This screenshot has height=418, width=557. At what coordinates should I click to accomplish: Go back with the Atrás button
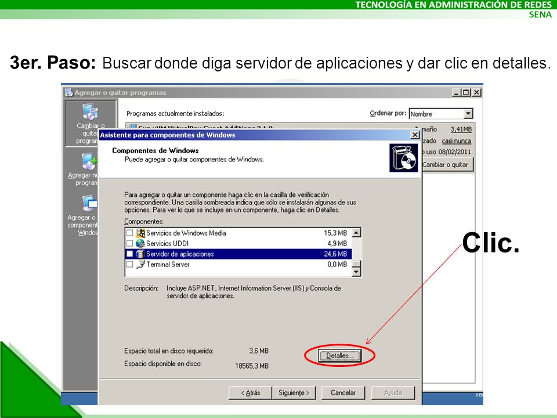click(x=251, y=393)
